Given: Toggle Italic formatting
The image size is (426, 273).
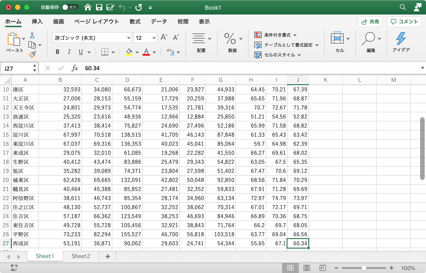Looking at the screenshot, I should coord(69,52).
